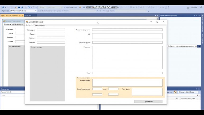Screen dimensions: 204x115
Task: Pin the Form1.cs [Конструктор] tab
Action: 20,15
